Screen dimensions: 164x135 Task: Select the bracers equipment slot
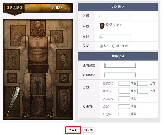tap(64, 59)
